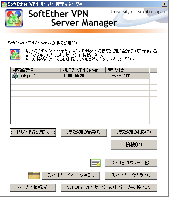Sort by the 管理対象 column header
169x197 pixels.
(127, 70)
